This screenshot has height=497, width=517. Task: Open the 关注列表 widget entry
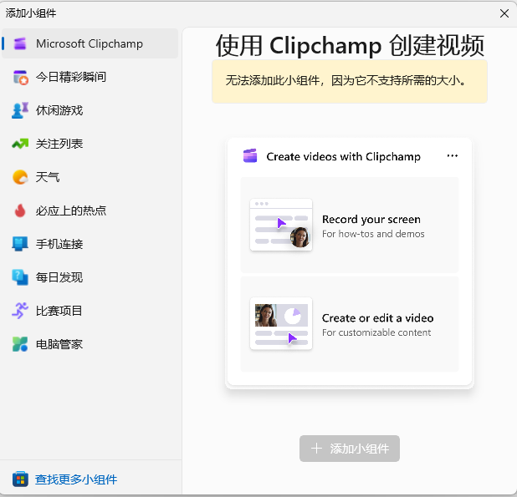click(x=90, y=144)
